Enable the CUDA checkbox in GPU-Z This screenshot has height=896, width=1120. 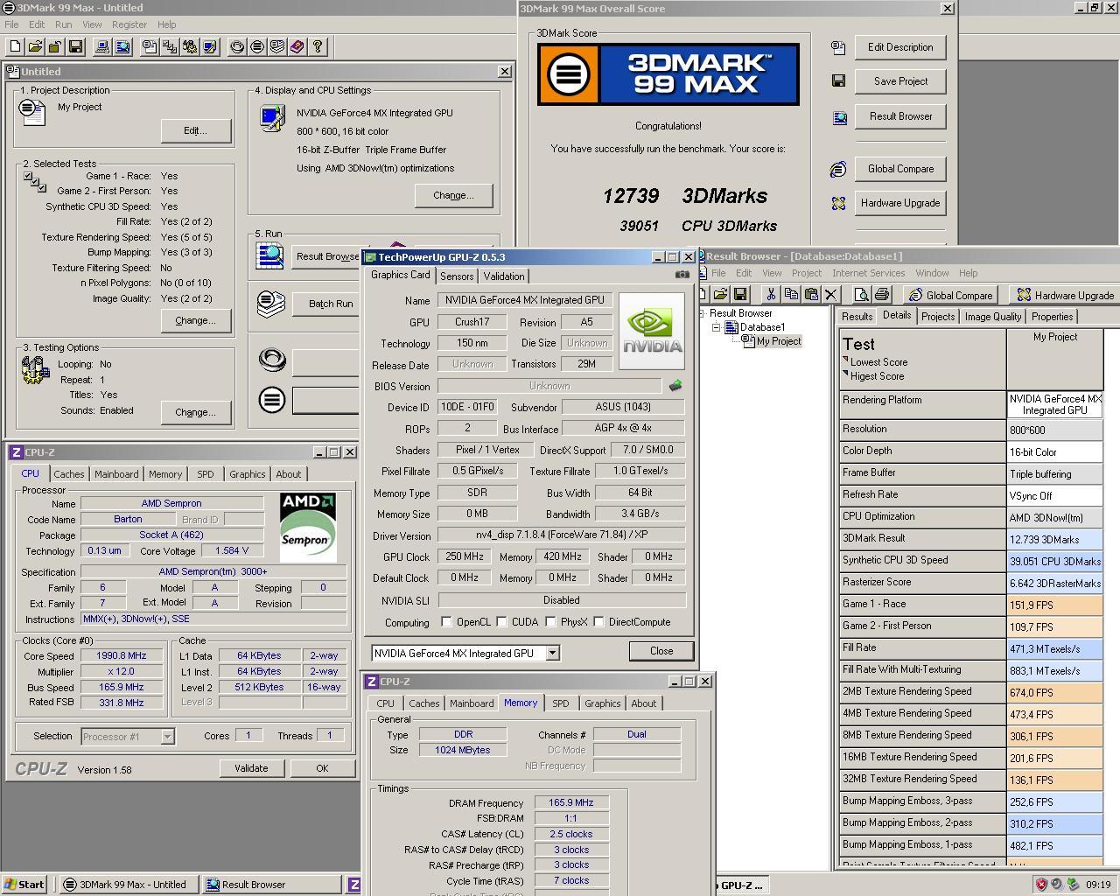502,622
